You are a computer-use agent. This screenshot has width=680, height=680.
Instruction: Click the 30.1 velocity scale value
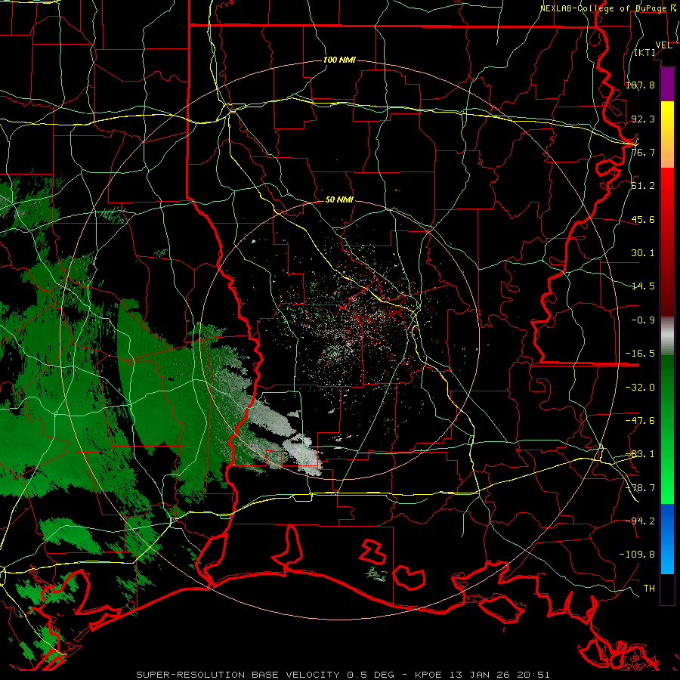coord(643,253)
